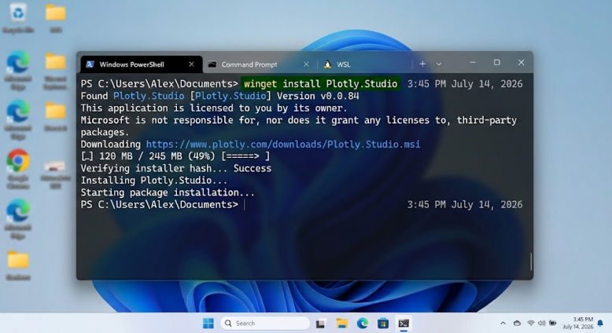The height and width of the screenshot is (333, 612).
Task: Open the taskbar clock showing 3:45 PM
Action: tap(578, 324)
